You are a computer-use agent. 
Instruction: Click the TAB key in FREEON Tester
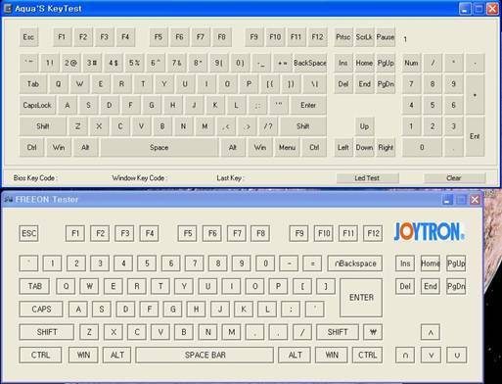pyautogui.click(x=34, y=286)
